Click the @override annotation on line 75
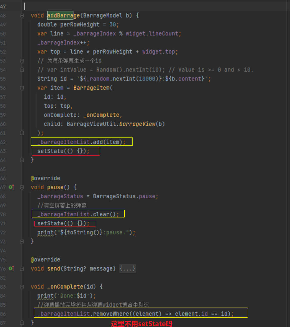290x327 pixels. pyautogui.click(x=45, y=259)
